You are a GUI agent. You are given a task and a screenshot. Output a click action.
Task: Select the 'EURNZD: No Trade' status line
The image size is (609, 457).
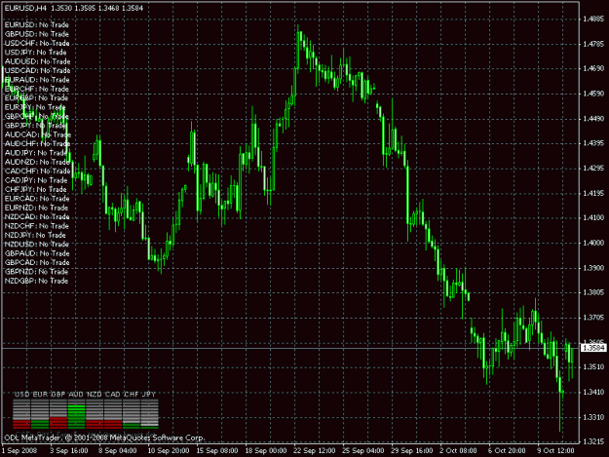(x=36, y=208)
